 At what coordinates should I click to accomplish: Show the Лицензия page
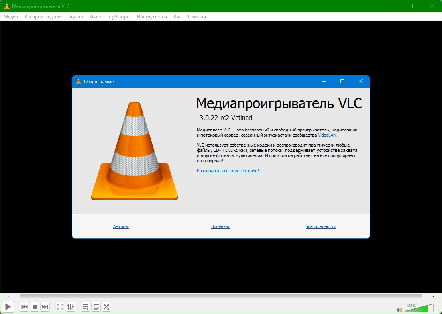pos(220,226)
